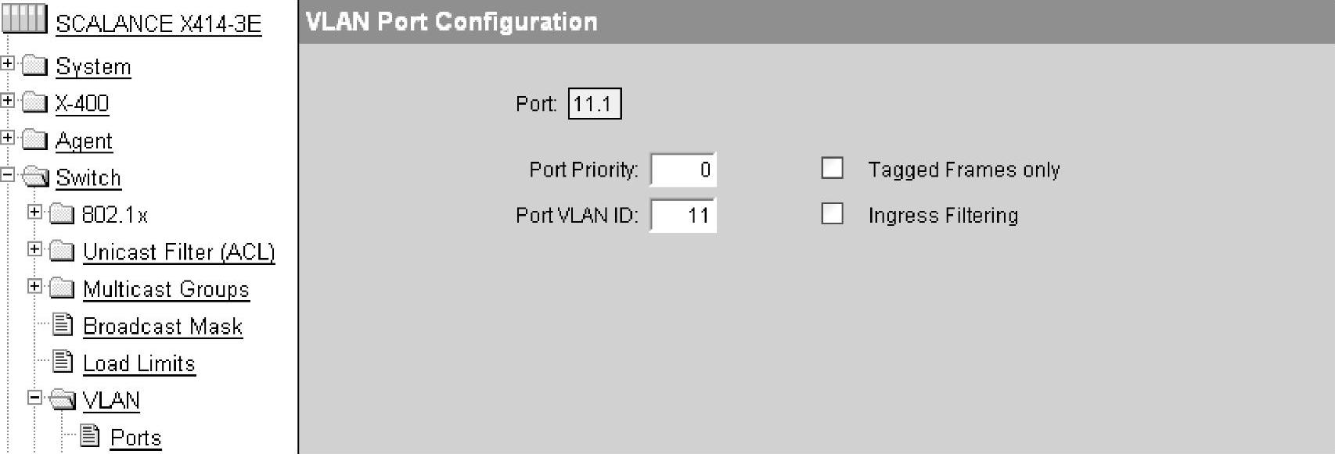This screenshot has width=1335, height=454.
Task: Open the Multicast Groups link
Action: 166,289
